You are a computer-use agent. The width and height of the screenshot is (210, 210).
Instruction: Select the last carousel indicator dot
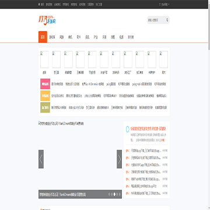[x=120, y=194]
